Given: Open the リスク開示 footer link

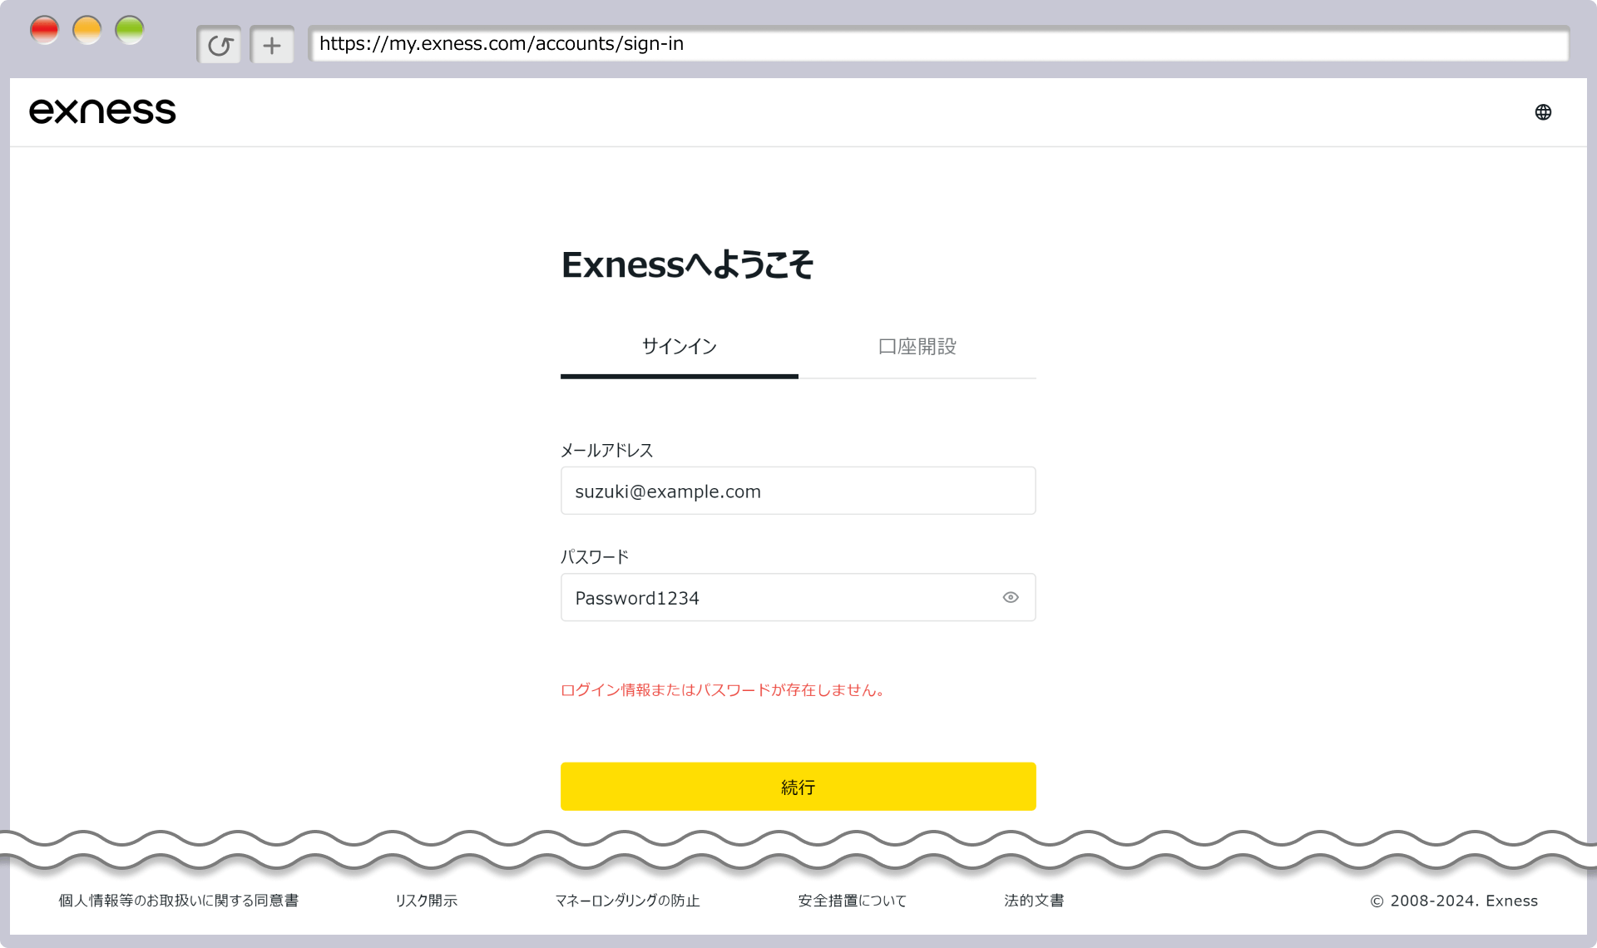Looking at the screenshot, I should click(426, 901).
